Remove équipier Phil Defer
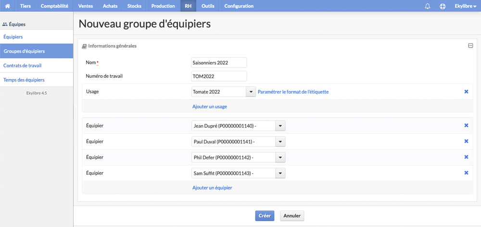 pyautogui.click(x=466, y=157)
